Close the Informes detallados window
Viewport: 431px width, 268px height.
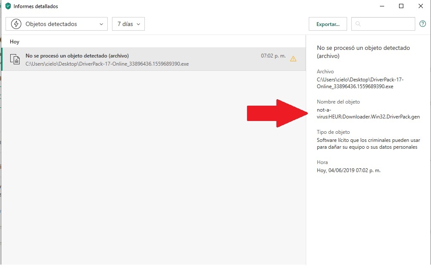point(420,6)
